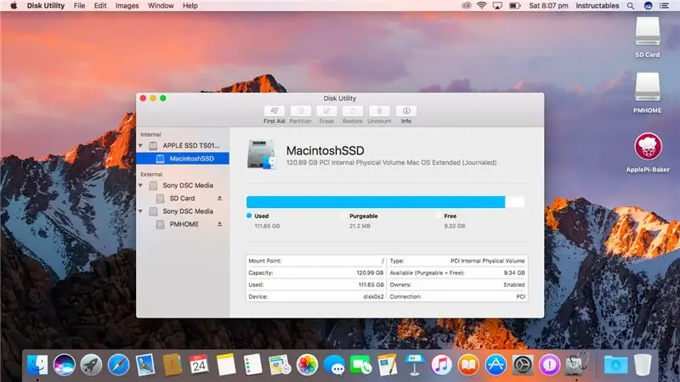Select MacintoshSSD volume in the sidebar
Screen dimensions: 680x382
coord(183,159)
